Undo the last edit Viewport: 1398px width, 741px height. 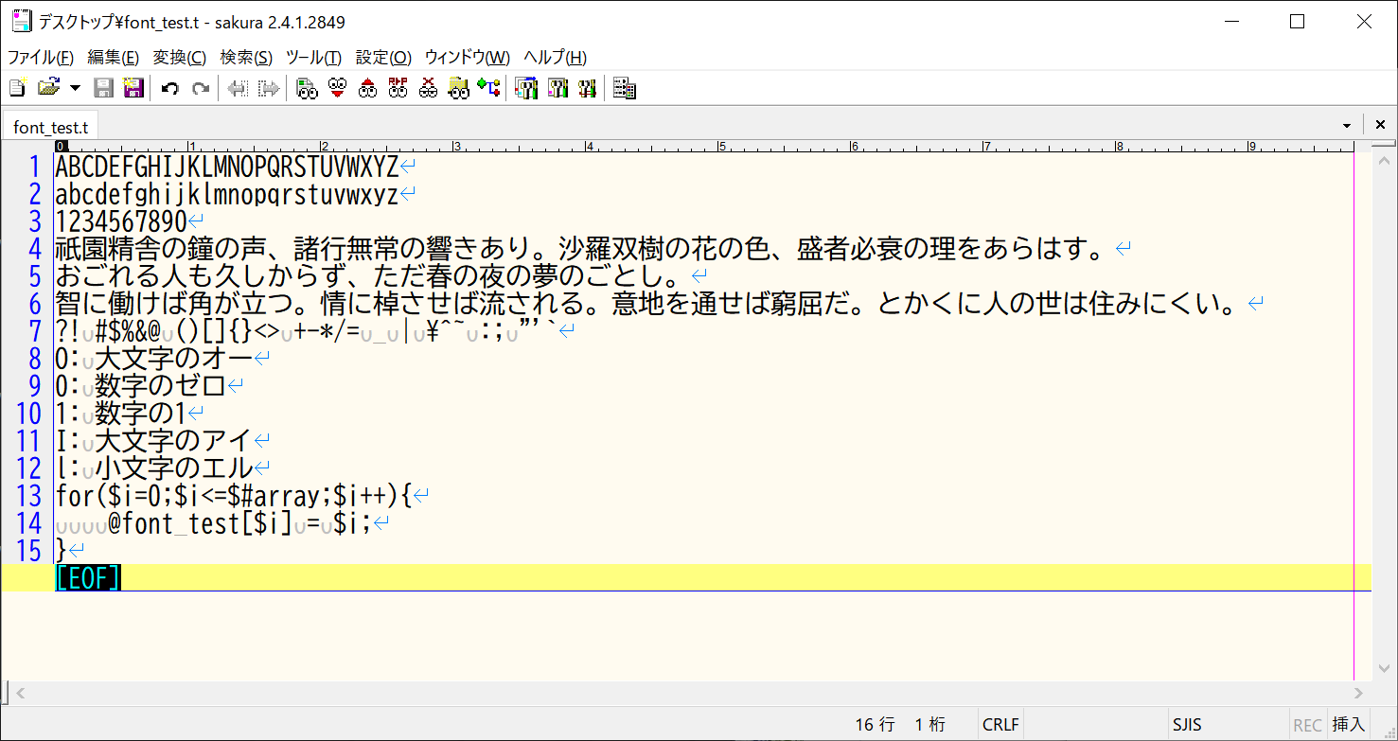pyautogui.click(x=170, y=89)
